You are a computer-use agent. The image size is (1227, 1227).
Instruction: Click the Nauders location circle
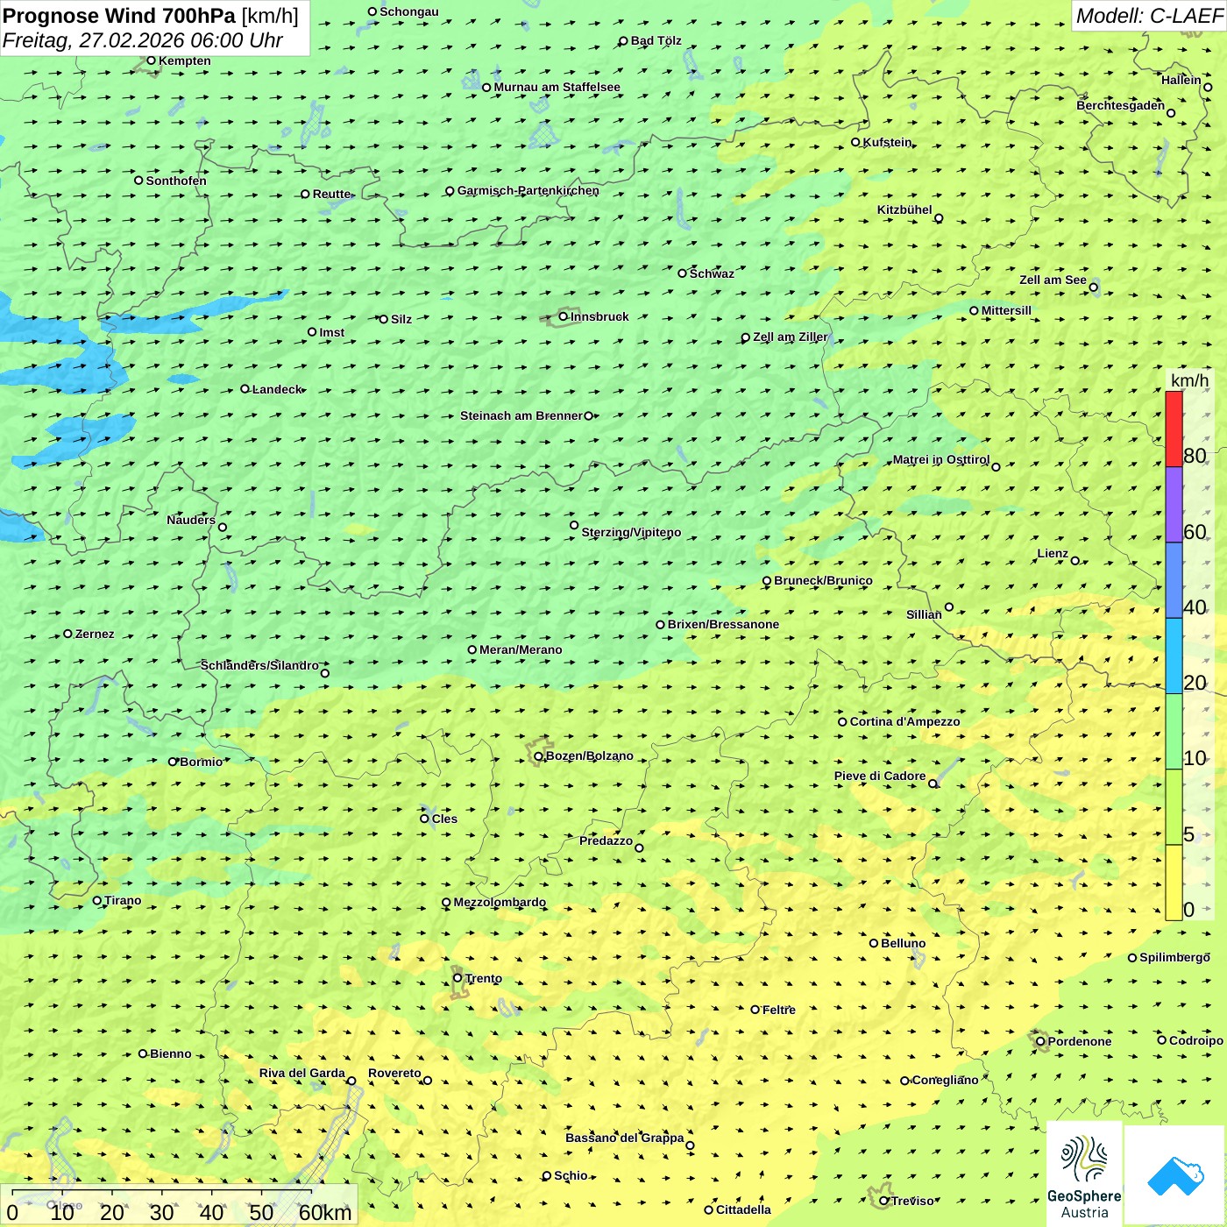223,528
